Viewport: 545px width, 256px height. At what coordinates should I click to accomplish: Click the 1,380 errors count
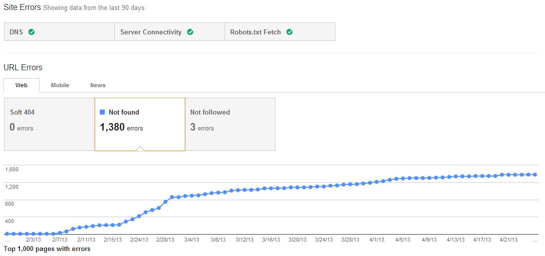[121, 128]
